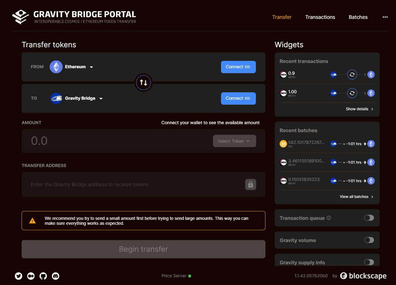Click the WETH icon of the 0.15051835223 batch
The height and width of the screenshot is (285, 396).
point(283,181)
